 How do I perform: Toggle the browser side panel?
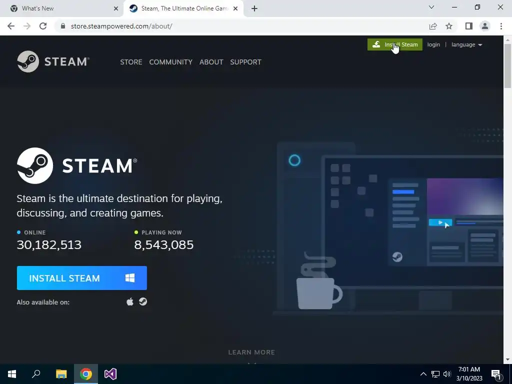[468, 26]
